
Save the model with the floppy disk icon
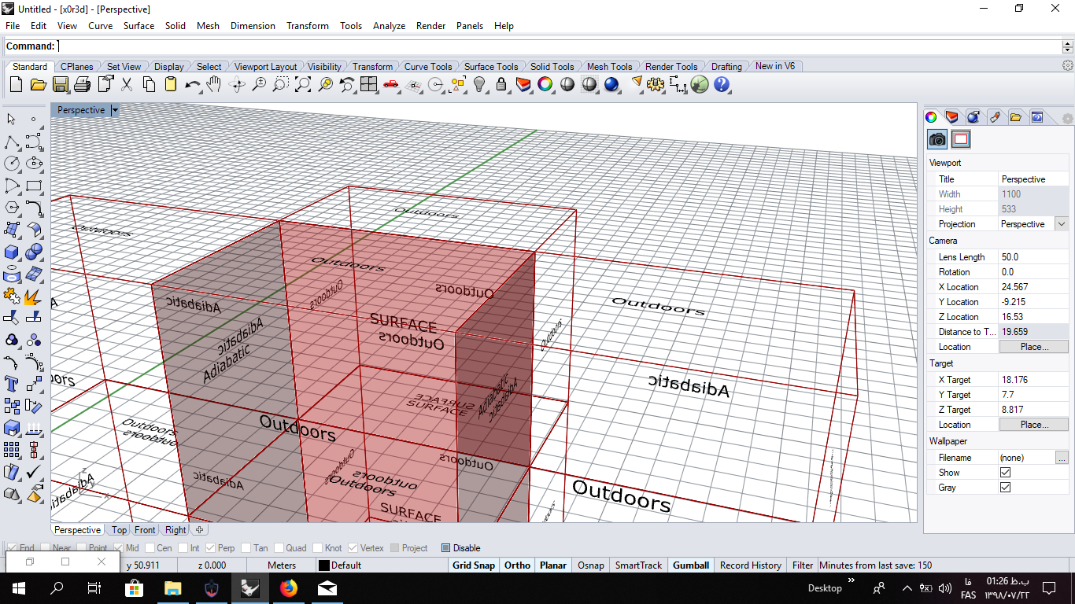(60, 85)
